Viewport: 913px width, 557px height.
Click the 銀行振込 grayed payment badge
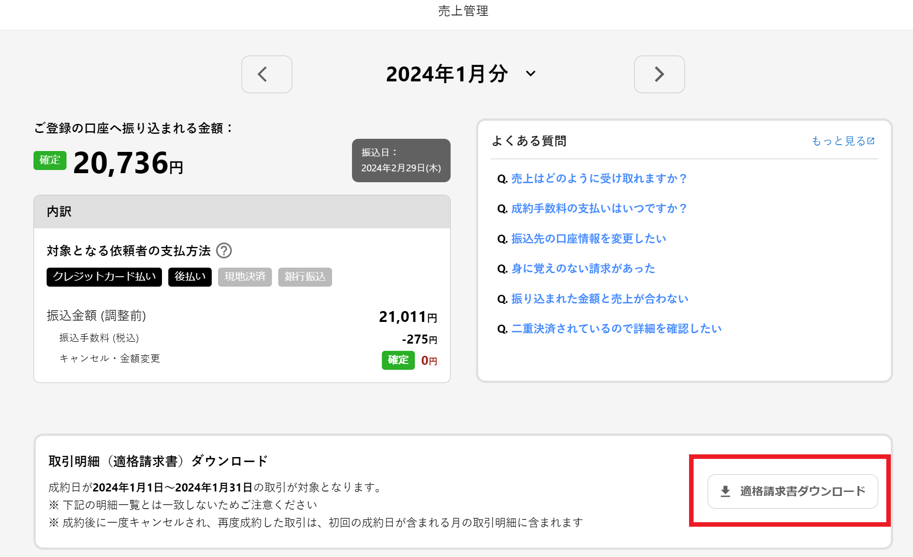click(x=304, y=277)
